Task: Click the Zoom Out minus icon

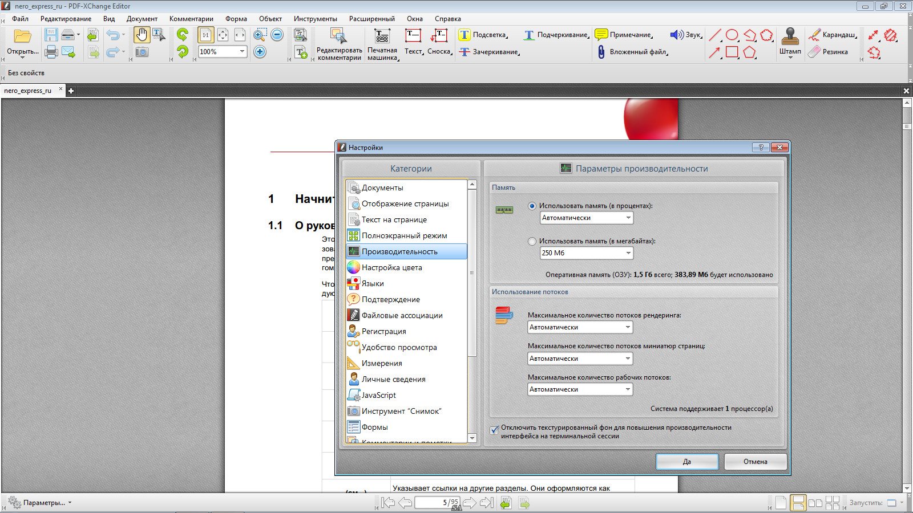Action: point(277,35)
